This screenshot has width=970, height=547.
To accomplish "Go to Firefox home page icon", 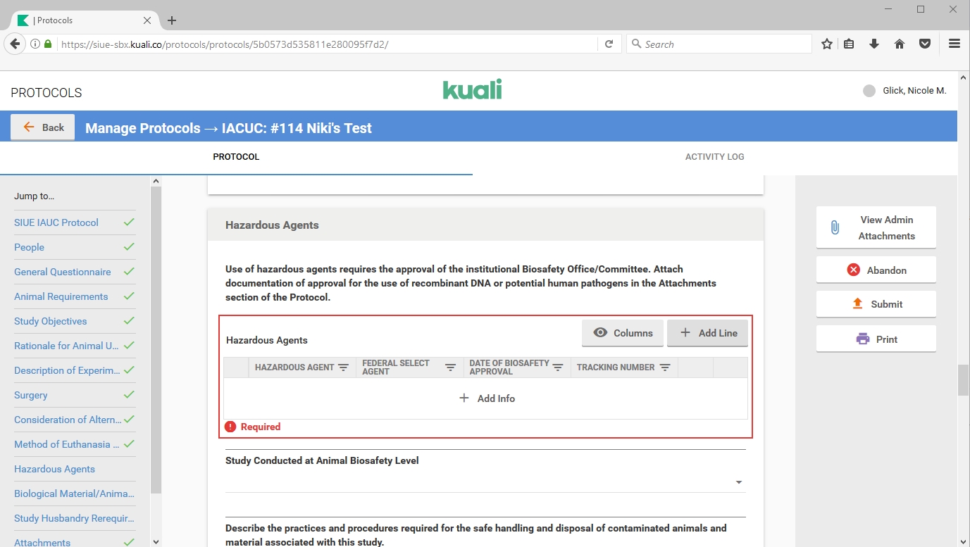I will (x=900, y=44).
